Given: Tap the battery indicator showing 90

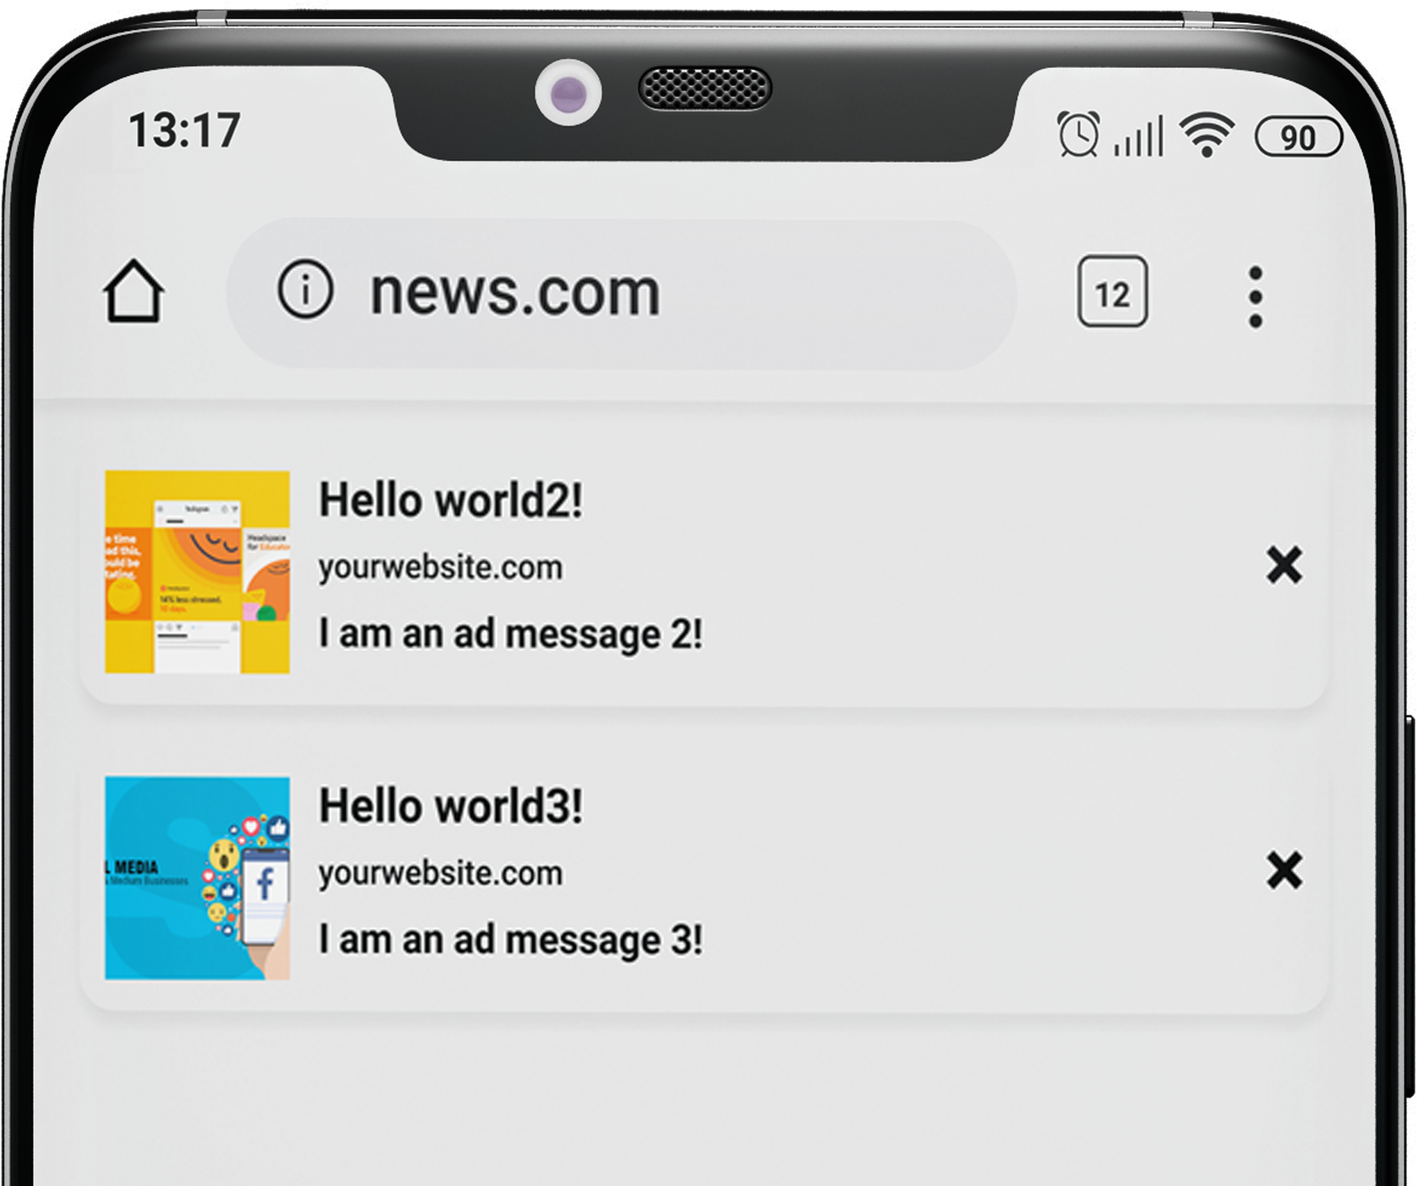Looking at the screenshot, I should coord(1298,137).
